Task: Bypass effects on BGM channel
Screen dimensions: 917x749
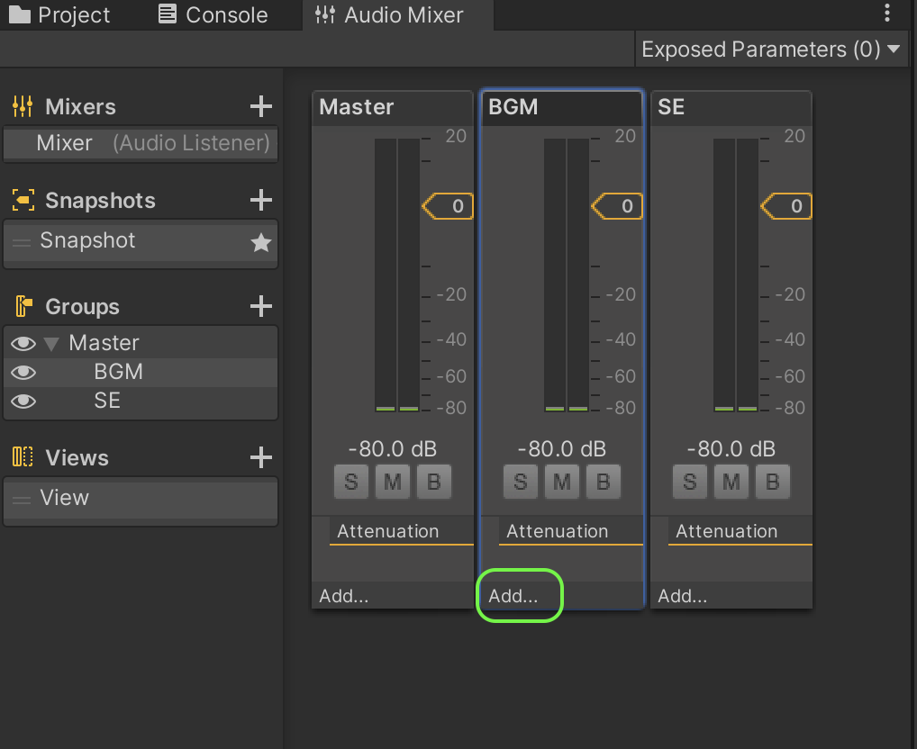Action: tap(603, 482)
